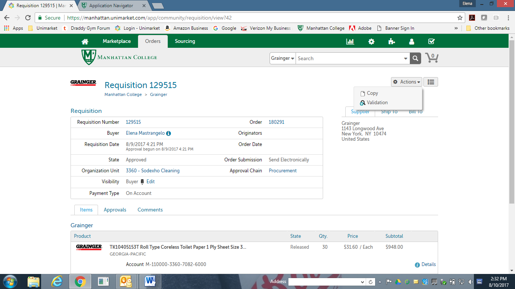Click the toilet paper product title
The height and width of the screenshot is (289, 515).
coord(178,247)
